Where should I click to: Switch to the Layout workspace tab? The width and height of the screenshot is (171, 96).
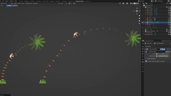click(x=21, y=1)
